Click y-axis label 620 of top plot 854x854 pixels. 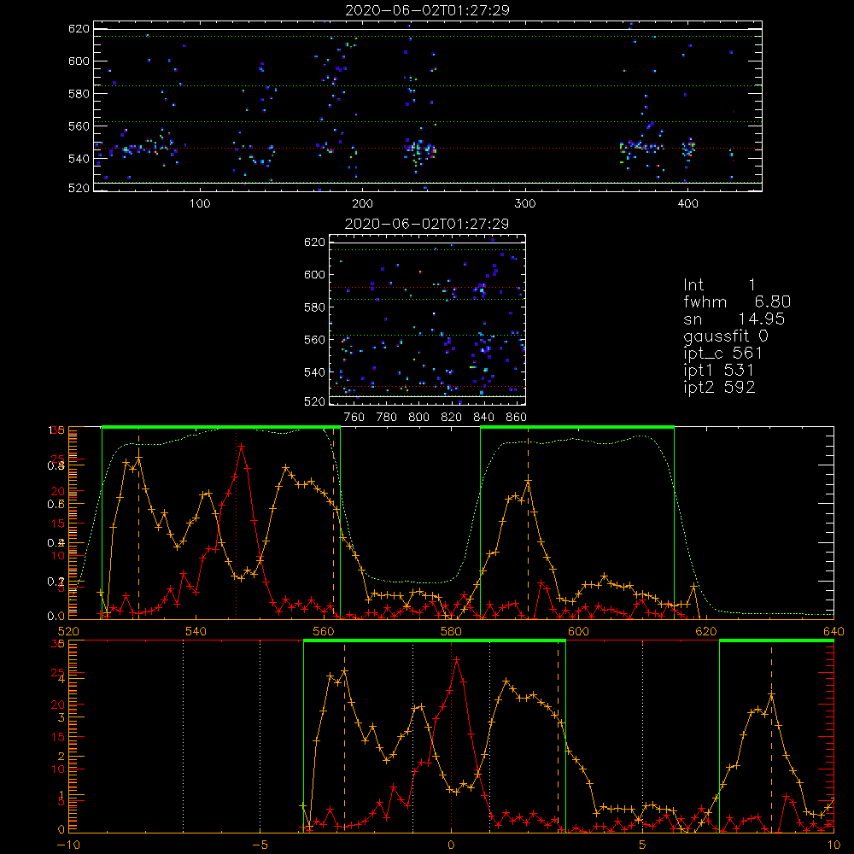coord(79,28)
